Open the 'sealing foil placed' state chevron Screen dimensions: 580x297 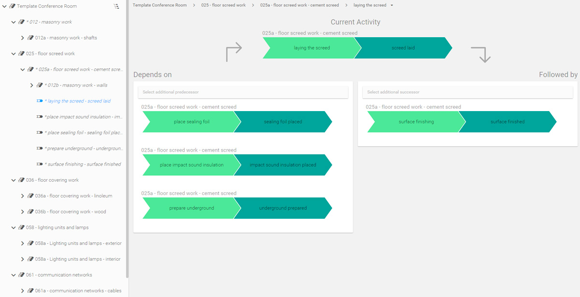pos(283,122)
